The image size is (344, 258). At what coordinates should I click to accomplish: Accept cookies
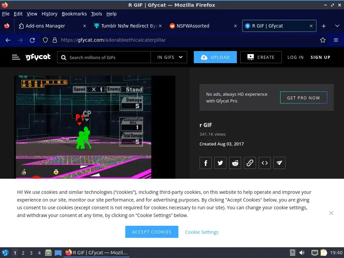[x=152, y=232]
